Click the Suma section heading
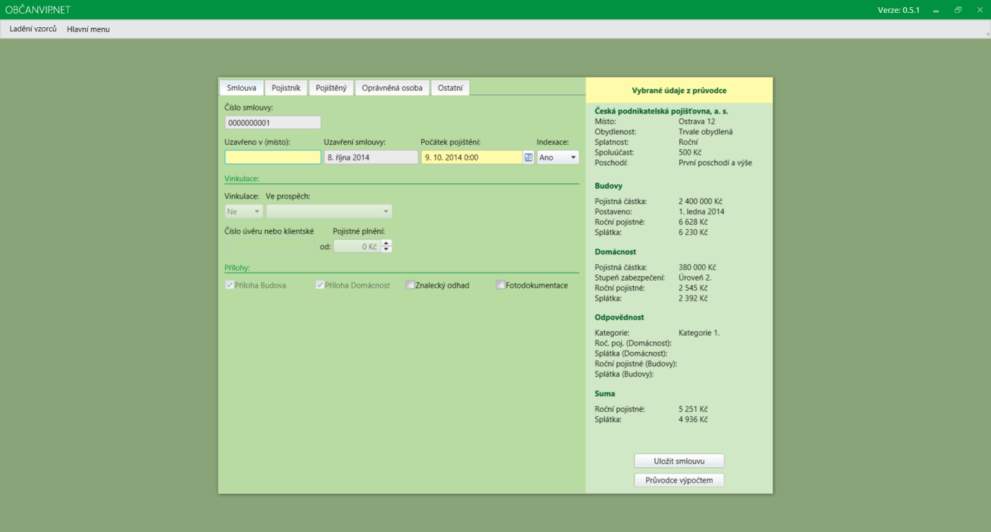This screenshot has height=532, width=991. (x=605, y=393)
